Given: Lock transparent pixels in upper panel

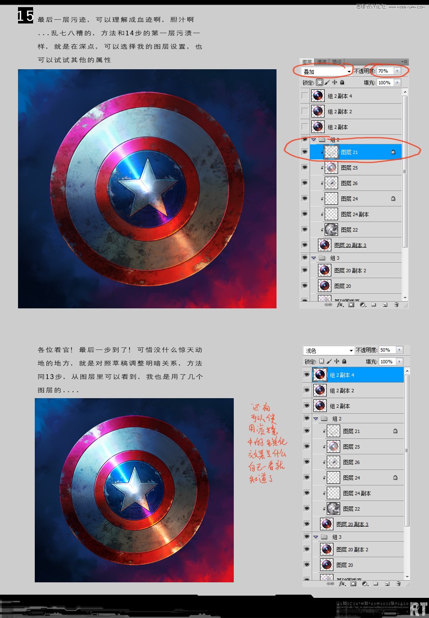Looking at the screenshot, I should click(x=320, y=83).
